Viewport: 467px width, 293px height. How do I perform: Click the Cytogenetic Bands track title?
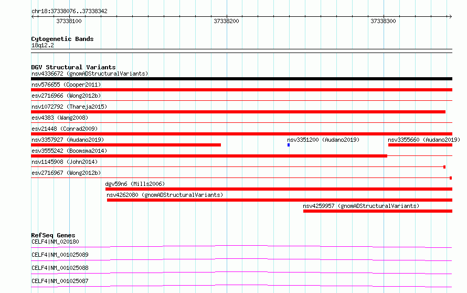(x=62, y=39)
